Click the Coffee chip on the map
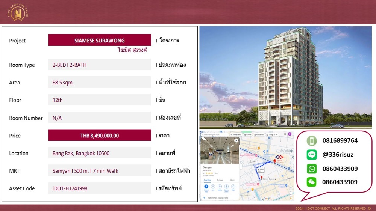Viewport: 376px width, 211px height. (x=248, y=135)
